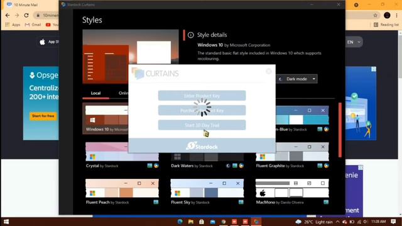Viewport: 402px width, 226px height.
Task: Click the color wheel icon on Crystal
Action: tap(156, 166)
